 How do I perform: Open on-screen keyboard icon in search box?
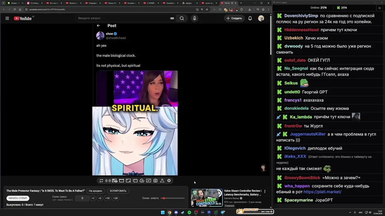[x=172, y=18]
